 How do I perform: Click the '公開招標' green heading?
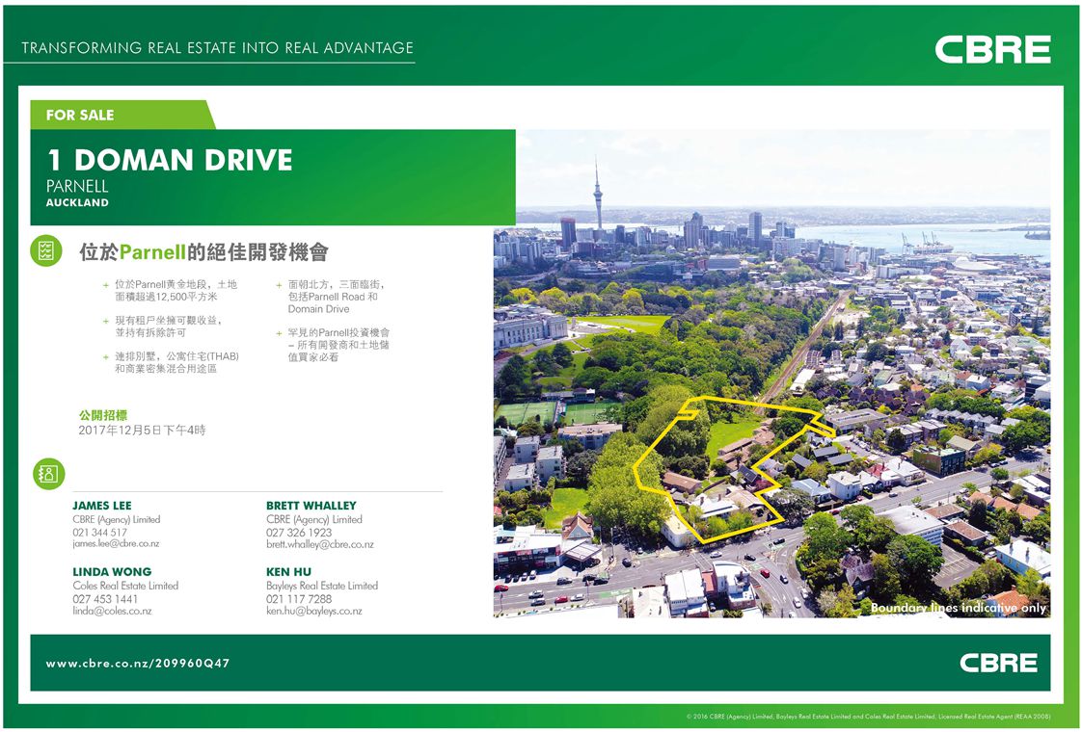tap(103, 415)
